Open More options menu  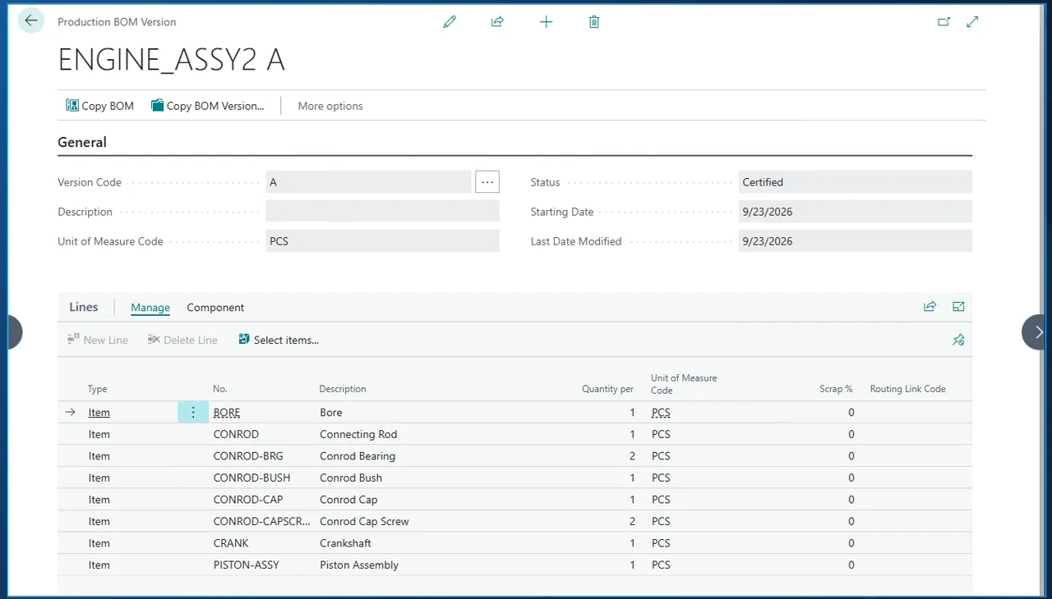pyautogui.click(x=330, y=106)
